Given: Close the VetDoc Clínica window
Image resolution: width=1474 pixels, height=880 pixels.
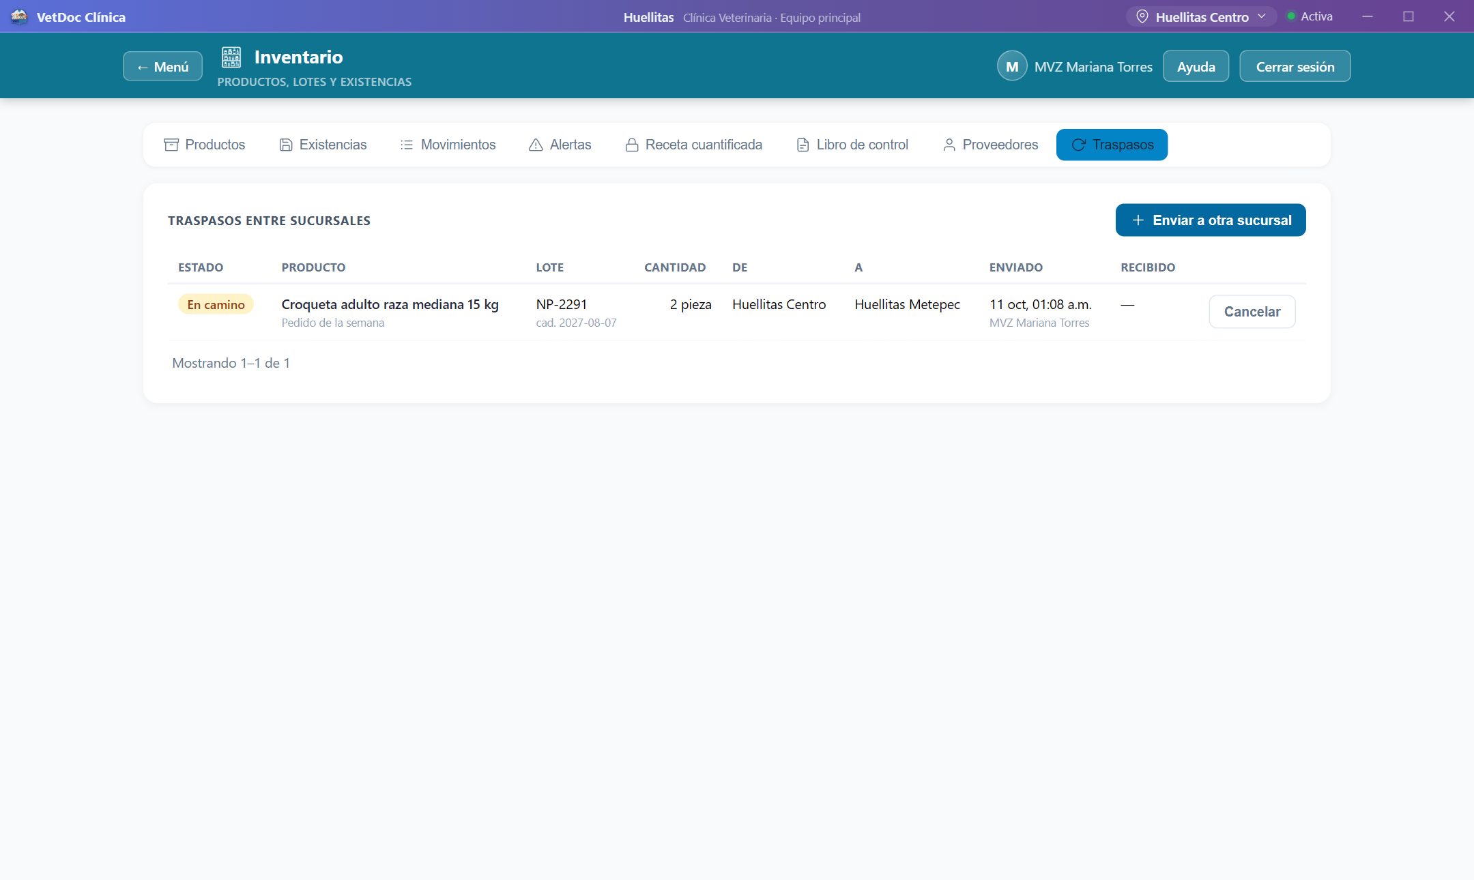Looking at the screenshot, I should (x=1449, y=16).
